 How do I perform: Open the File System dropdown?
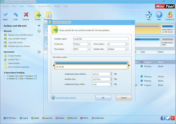pyautogui.click(x=89, y=49)
